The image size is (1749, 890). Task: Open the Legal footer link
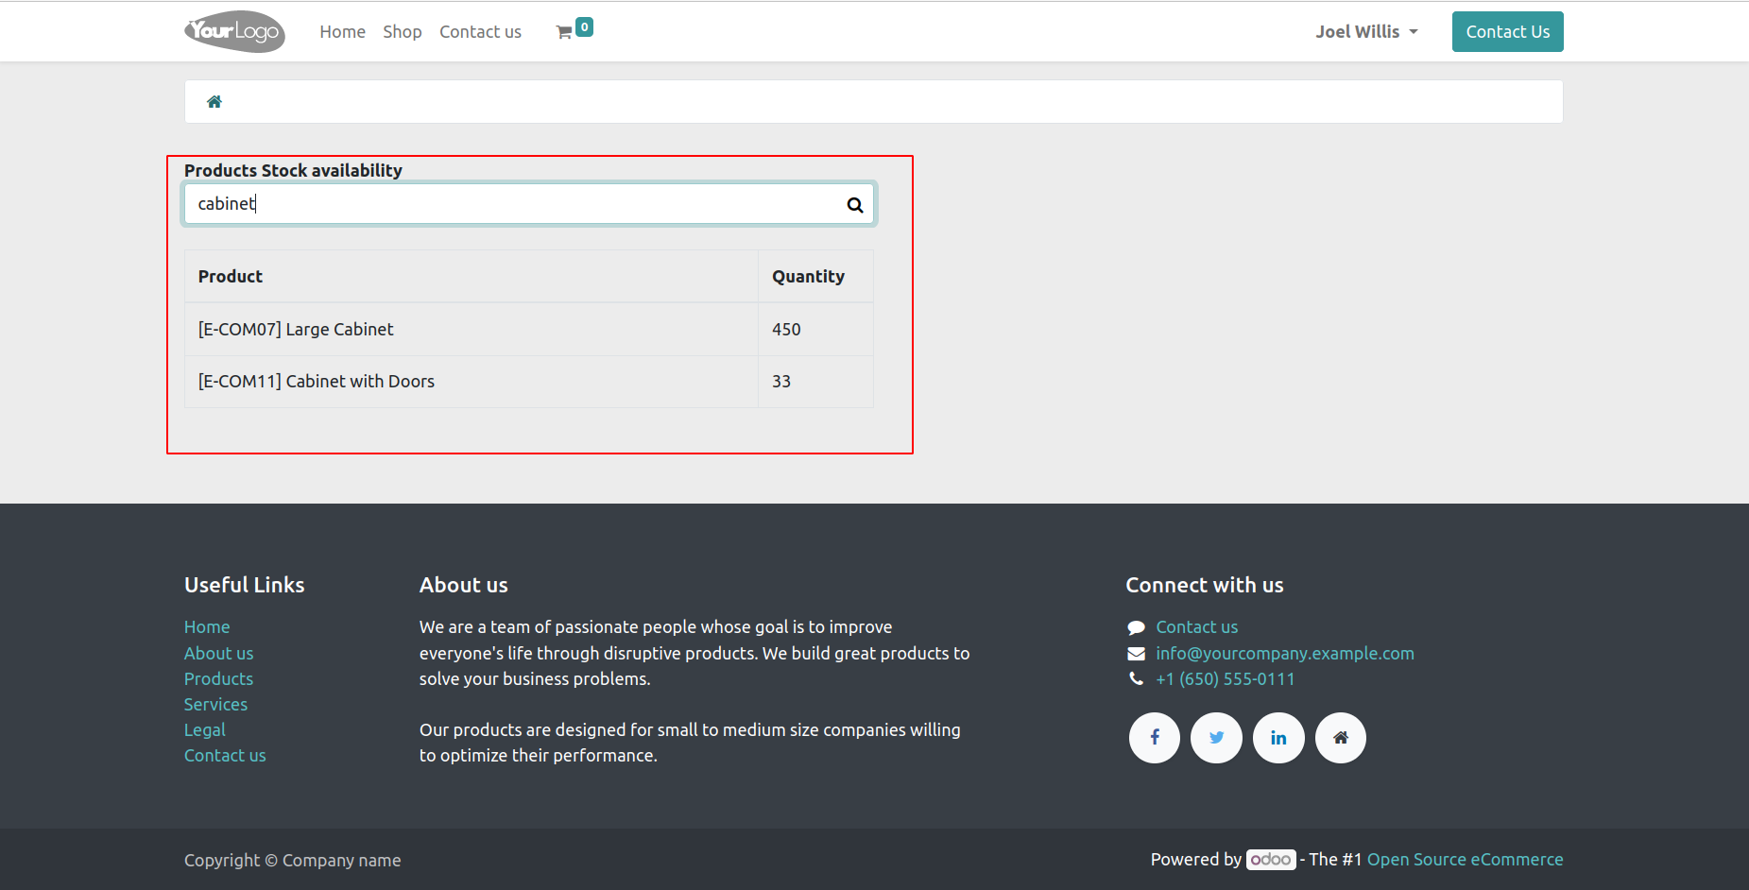[204, 730]
